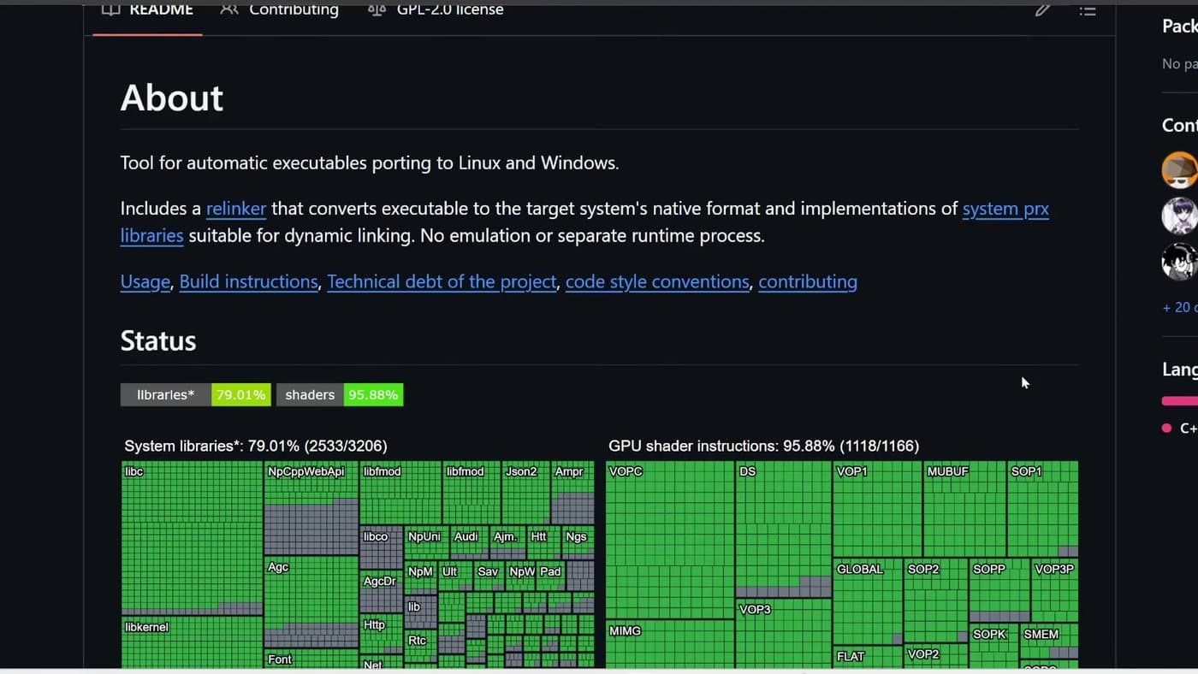The width and height of the screenshot is (1198, 674).
Task: Click the DS shader treemap label
Action: (748, 471)
